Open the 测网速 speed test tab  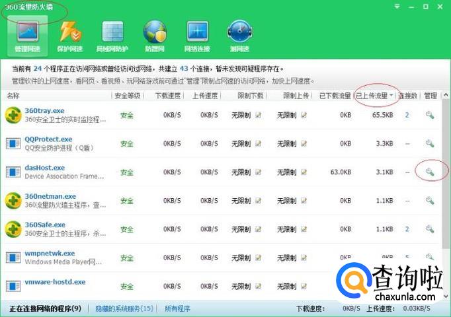pos(239,36)
